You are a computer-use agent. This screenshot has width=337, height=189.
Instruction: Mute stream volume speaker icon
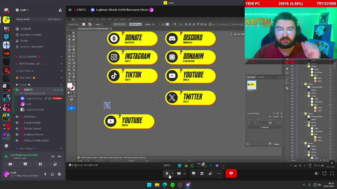[317, 173]
